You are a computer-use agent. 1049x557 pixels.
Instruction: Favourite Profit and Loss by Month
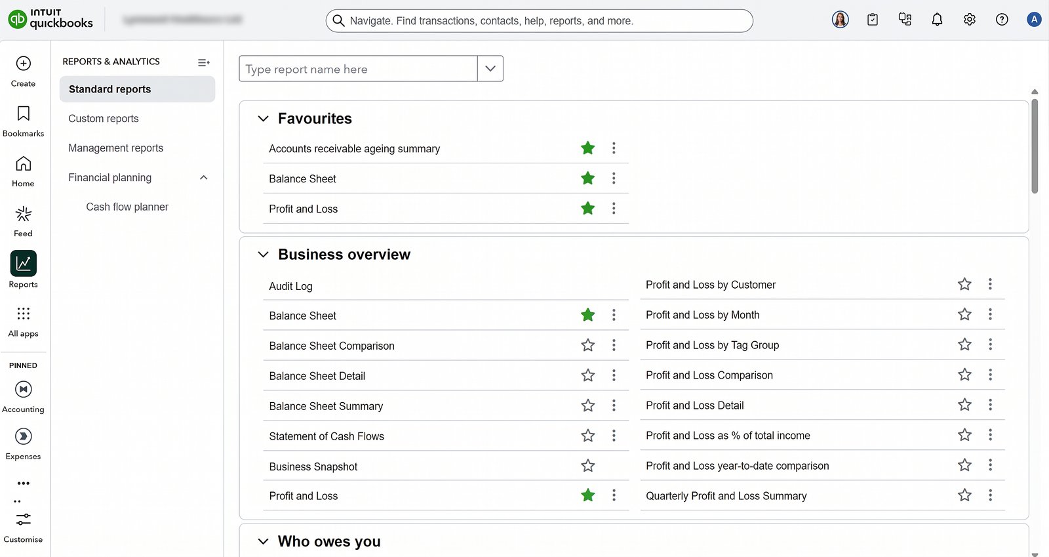(964, 314)
